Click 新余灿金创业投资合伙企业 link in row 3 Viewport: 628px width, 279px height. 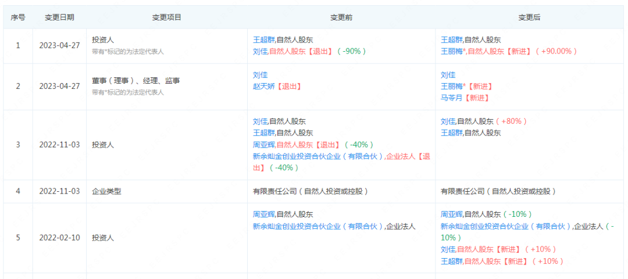(x=318, y=156)
